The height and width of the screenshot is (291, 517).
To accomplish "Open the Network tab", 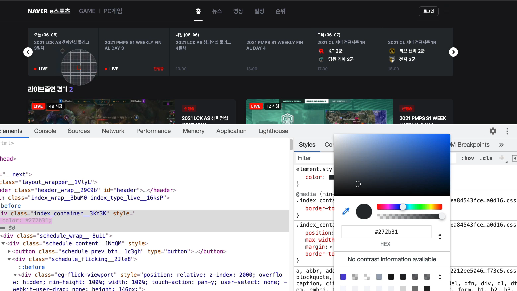I will (x=113, y=131).
